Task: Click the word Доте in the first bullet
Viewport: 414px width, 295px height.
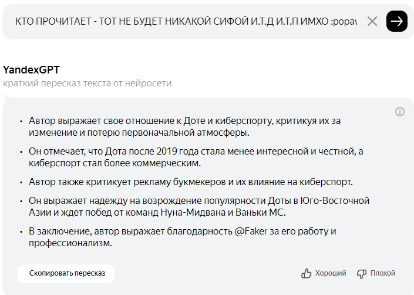Action: [178, 120]
